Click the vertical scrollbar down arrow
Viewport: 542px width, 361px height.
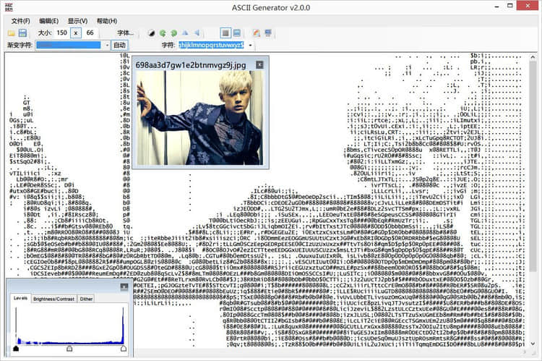pos(533,344)
